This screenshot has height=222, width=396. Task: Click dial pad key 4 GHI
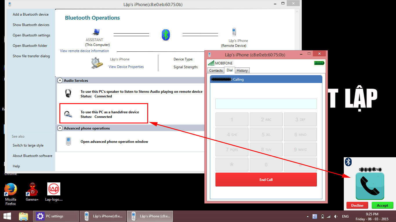[x=232, y=134]
